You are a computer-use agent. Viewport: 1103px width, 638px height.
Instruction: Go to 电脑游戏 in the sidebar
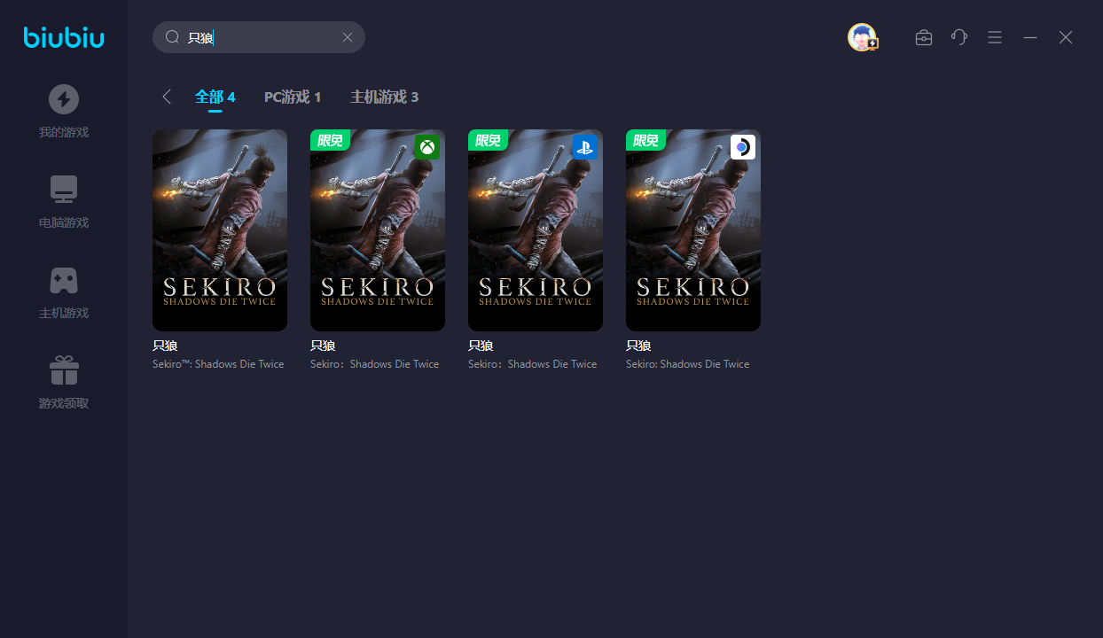[x=64, y=201]
